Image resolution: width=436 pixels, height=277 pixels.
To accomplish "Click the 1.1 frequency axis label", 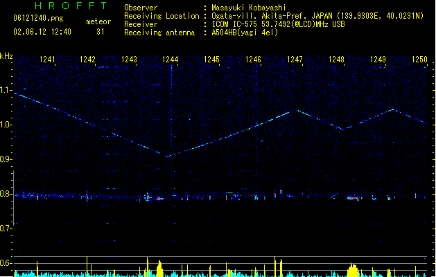I will point(6,90).
